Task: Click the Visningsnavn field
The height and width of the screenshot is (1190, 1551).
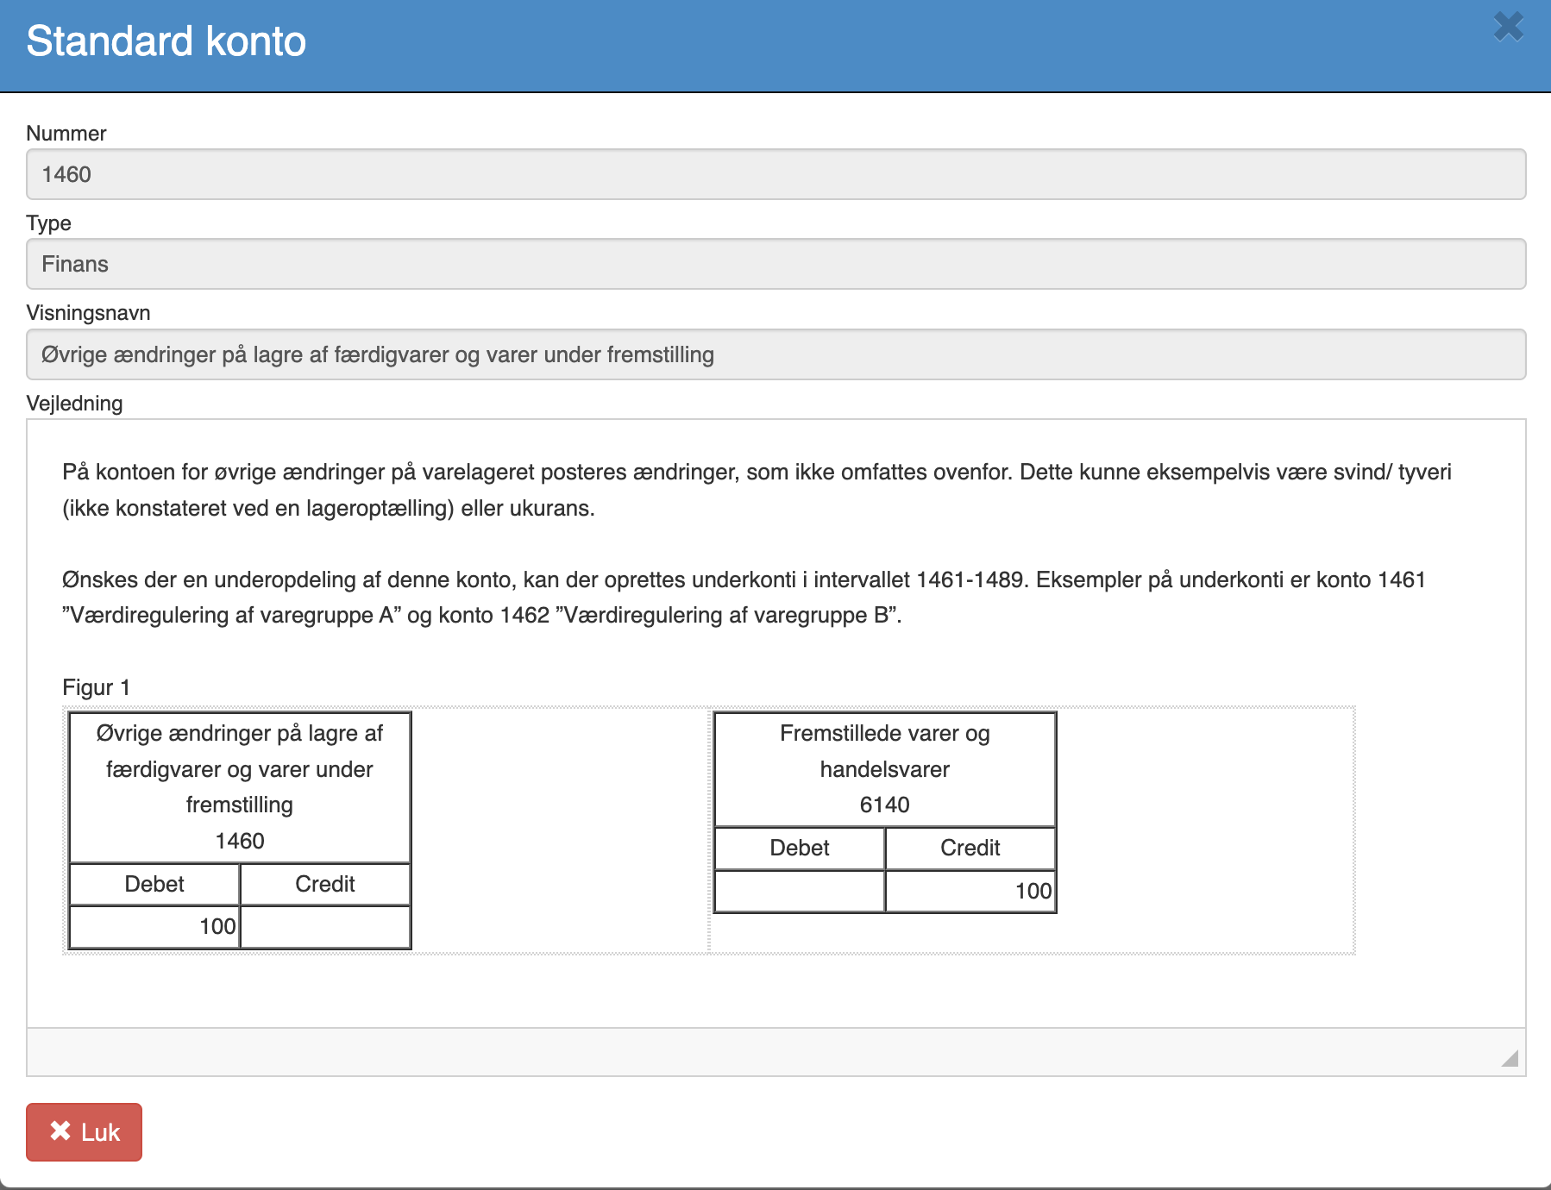Action: point(776,354)
